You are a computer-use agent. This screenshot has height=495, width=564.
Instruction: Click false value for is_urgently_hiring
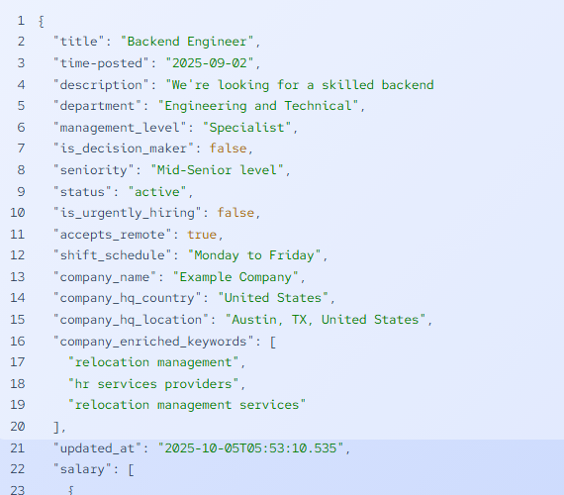point(235,213)
